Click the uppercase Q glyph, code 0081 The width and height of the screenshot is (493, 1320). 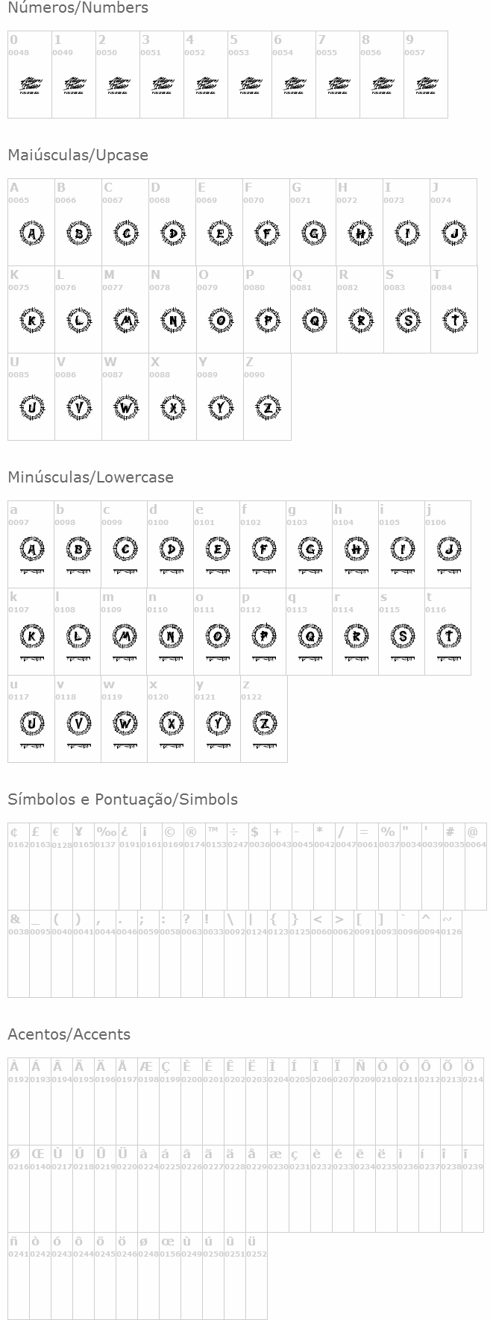coord(314,321)
